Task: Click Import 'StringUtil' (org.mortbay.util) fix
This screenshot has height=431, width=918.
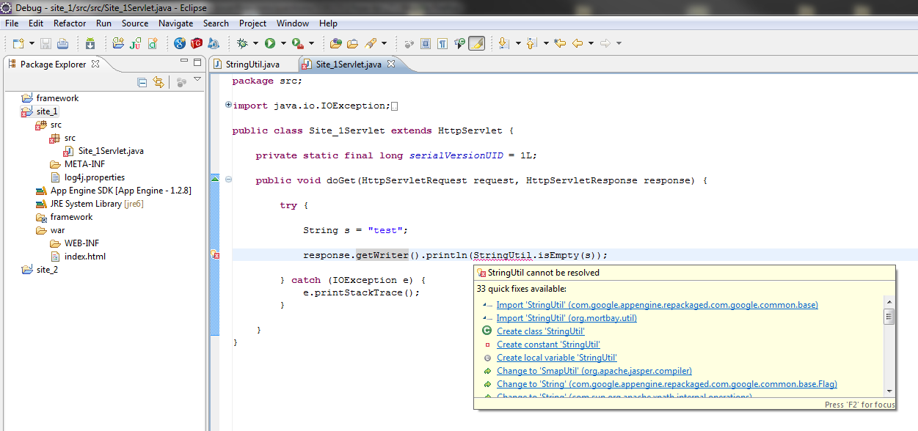Action: pyautogui.click(x=567, y=318)
